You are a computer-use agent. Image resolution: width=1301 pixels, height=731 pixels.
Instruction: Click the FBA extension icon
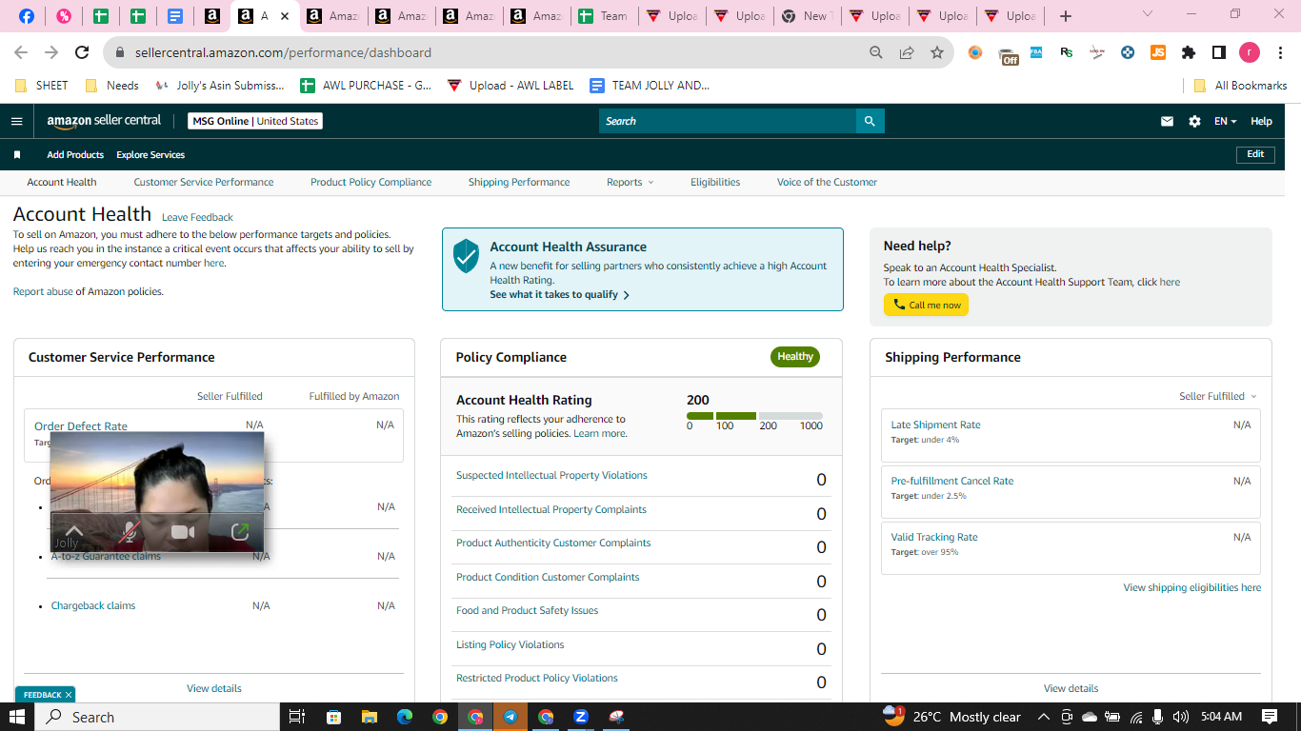pyautogui.click(x=1036, y=52)
